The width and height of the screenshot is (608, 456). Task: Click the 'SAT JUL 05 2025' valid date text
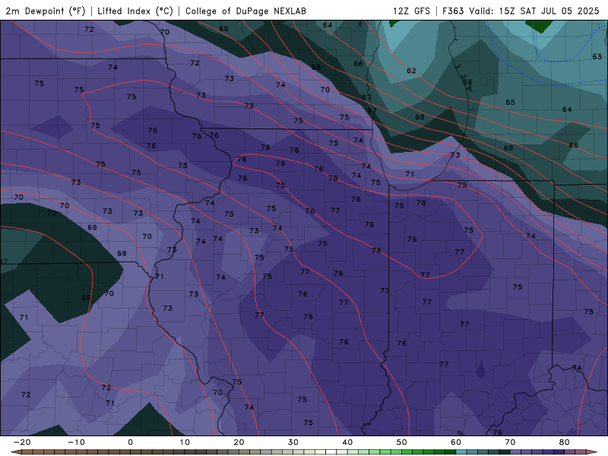pos(559,11)
